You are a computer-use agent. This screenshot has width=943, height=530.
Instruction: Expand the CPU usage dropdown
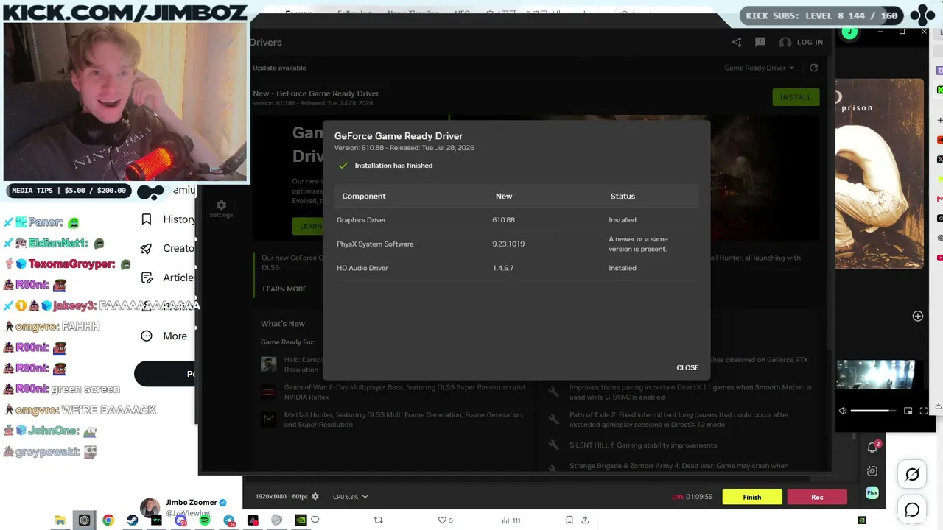pos(350,497)
